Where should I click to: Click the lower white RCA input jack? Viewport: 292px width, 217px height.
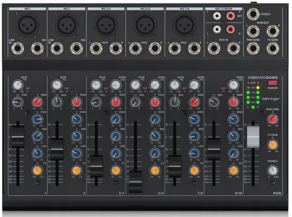(x=217, y=29)
